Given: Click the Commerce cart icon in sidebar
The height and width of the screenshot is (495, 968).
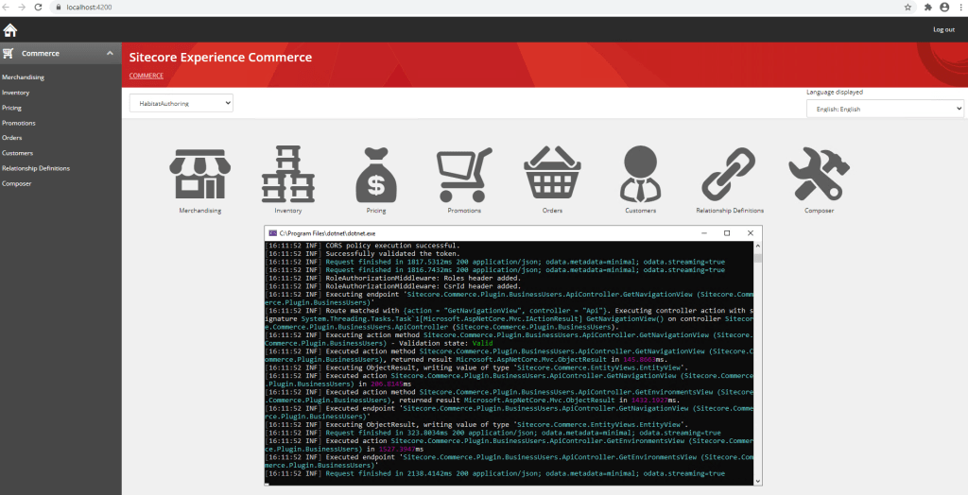Looking at the screenshot, I should pos(8,53).
